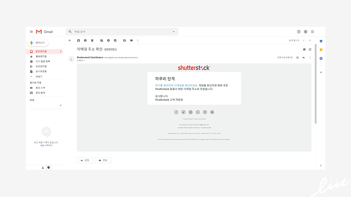Click the Reply (답장) button
The height and width of the screenshot is (197, 351).
tap(85, 160)
